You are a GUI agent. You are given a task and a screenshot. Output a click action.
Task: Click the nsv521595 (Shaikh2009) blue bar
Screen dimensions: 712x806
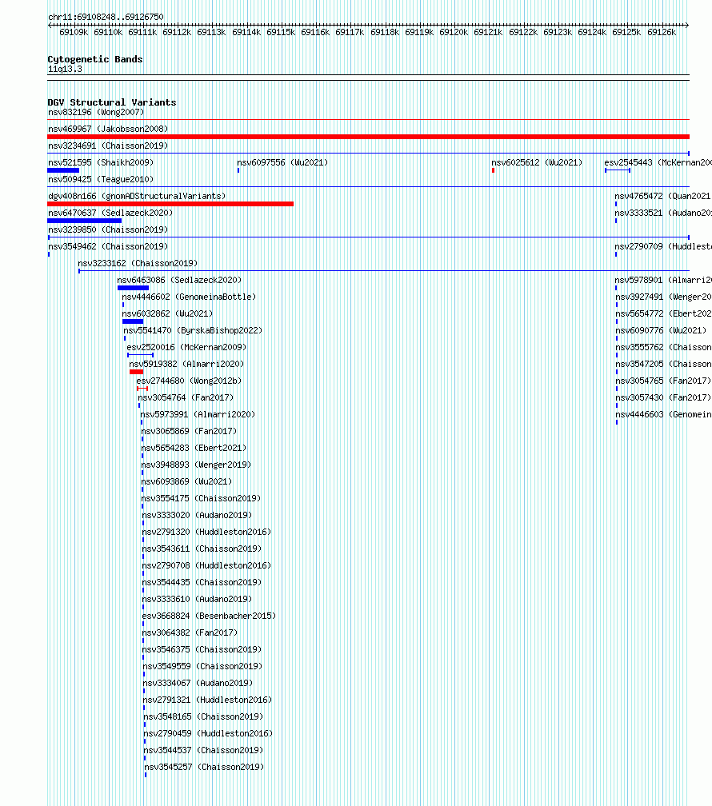[x=63, y=170]
